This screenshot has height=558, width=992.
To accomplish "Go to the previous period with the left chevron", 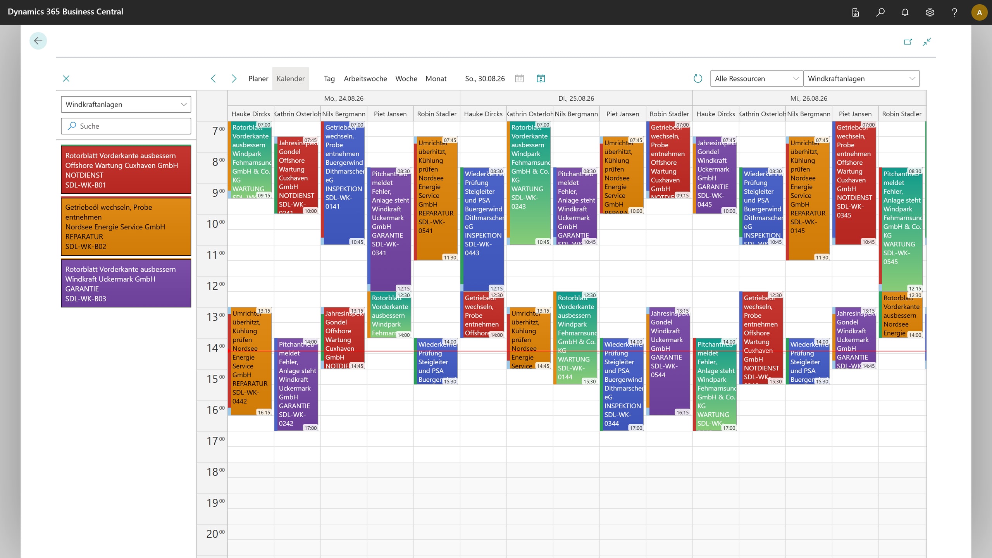I will [213, 79].
